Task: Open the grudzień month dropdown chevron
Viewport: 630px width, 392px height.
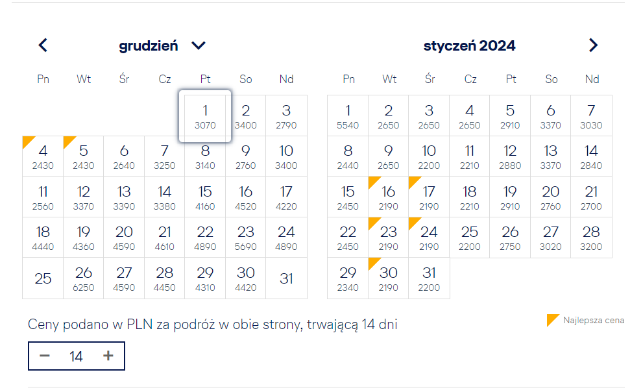Action: (x=199, y=45)
